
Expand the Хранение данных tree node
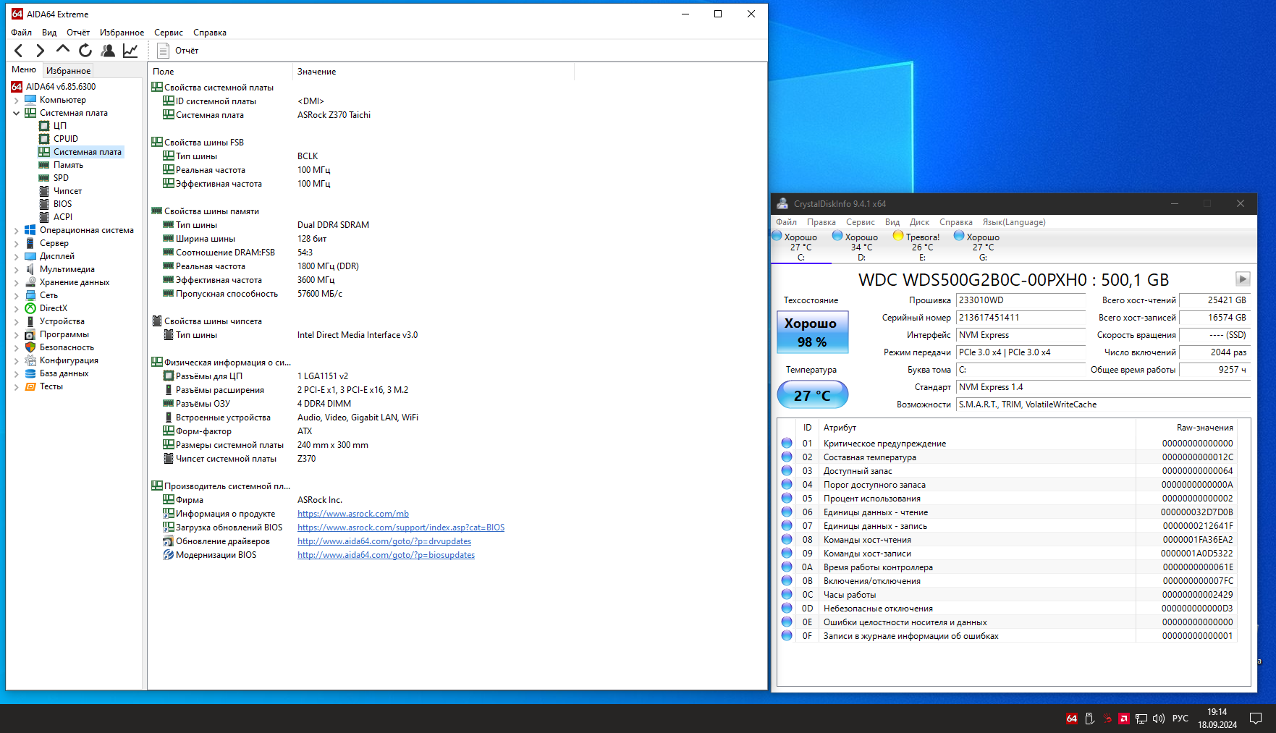click(17, 282)
